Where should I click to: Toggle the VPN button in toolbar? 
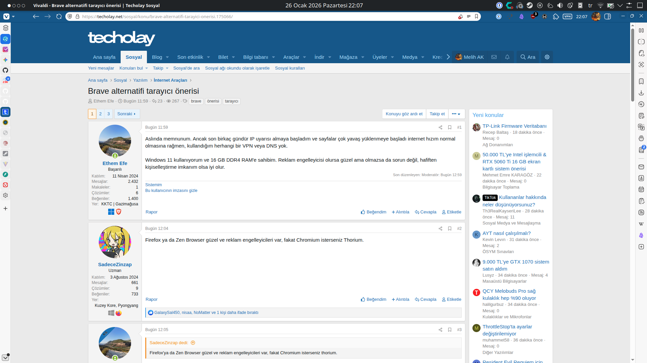567,16
